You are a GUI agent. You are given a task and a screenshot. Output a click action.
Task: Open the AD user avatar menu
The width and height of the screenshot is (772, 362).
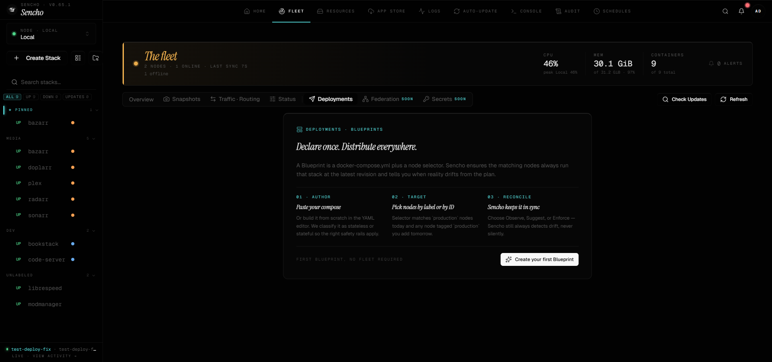758,11
